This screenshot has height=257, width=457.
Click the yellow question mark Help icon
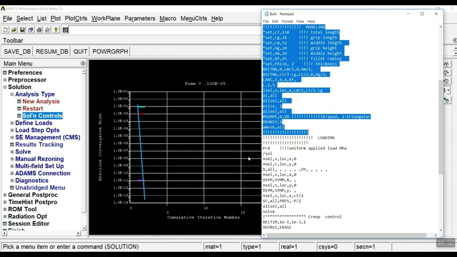[56, 30]
